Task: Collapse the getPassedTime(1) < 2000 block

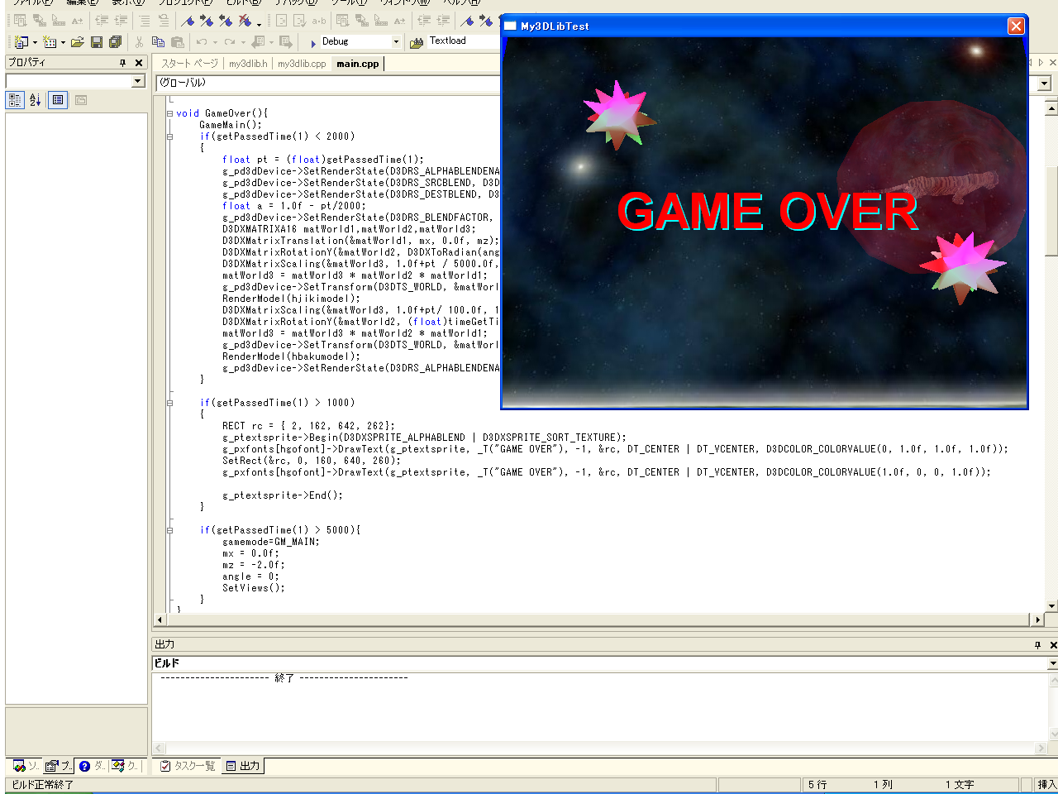Action: [170, 137]
